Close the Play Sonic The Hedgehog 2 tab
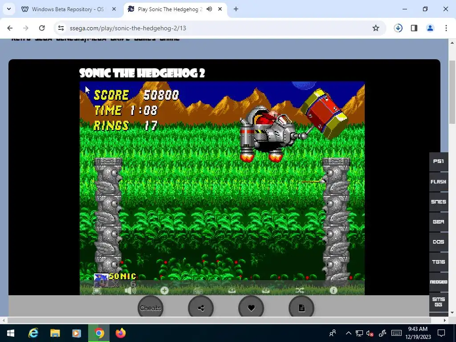 220,9
